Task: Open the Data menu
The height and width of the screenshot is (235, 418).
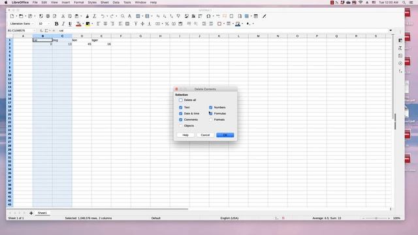Action: (116, 3)
